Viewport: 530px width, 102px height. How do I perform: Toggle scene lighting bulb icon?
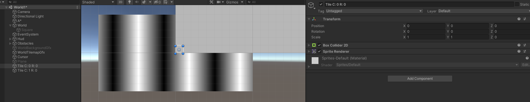click(130, 2)
